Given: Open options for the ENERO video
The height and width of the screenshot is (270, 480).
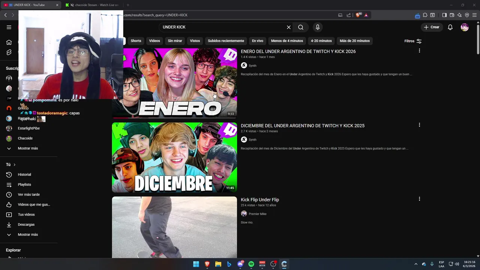Looking at the screenshot, I should pos(419,51).
